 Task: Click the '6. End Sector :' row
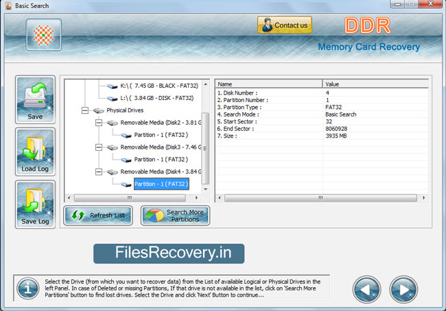pos(322,129)
